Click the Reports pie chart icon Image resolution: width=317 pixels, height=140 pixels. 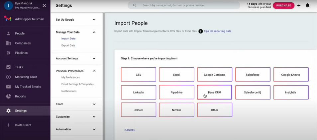pyautogui.click(x=9, y=96)
